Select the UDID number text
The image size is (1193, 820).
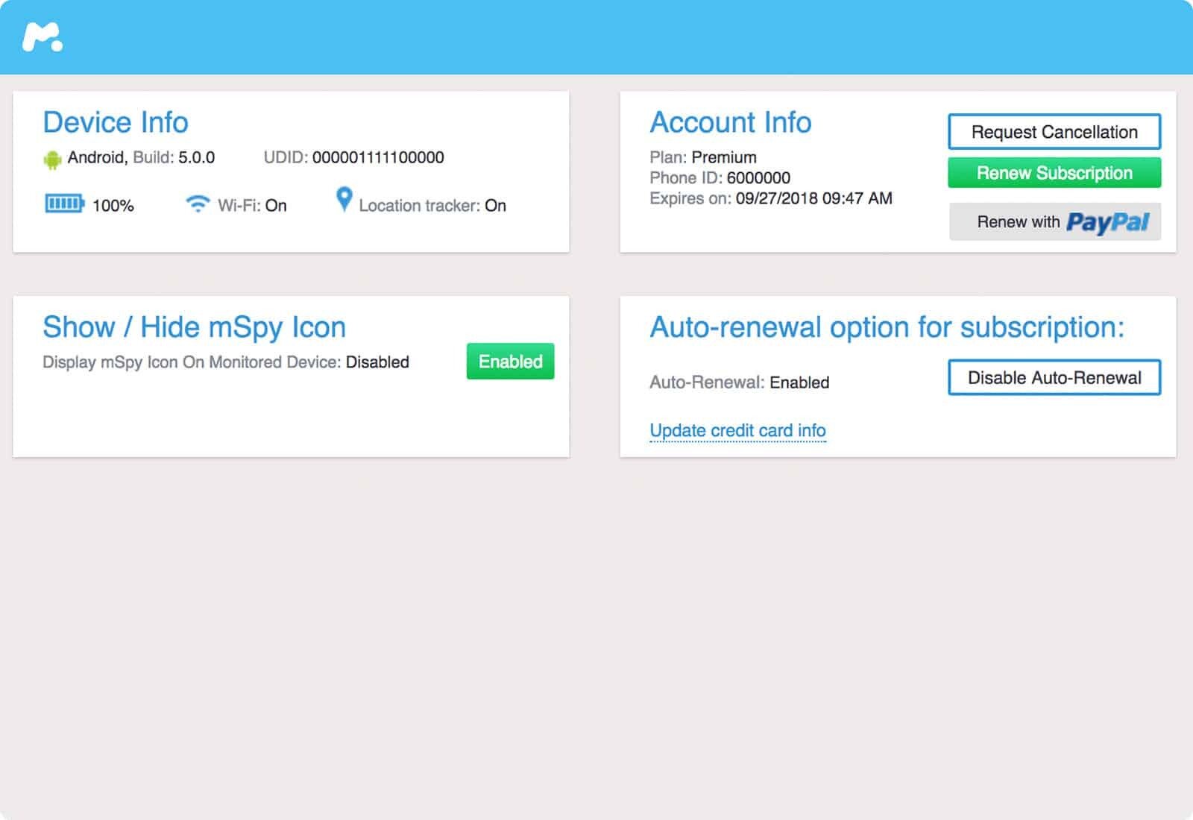[x=377, y=157]
